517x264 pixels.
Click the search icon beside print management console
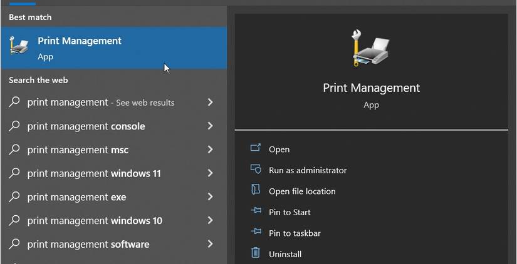click(x=14, y=126)
